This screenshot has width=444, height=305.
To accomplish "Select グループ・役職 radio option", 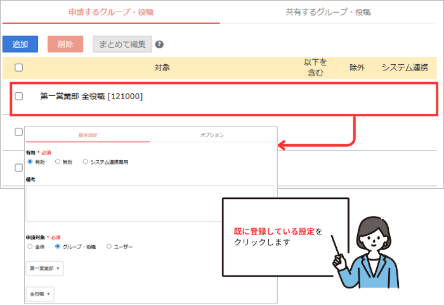I will 58,246.
